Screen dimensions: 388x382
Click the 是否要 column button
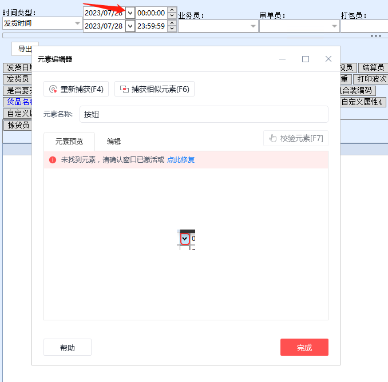click(x=18, y=90)
